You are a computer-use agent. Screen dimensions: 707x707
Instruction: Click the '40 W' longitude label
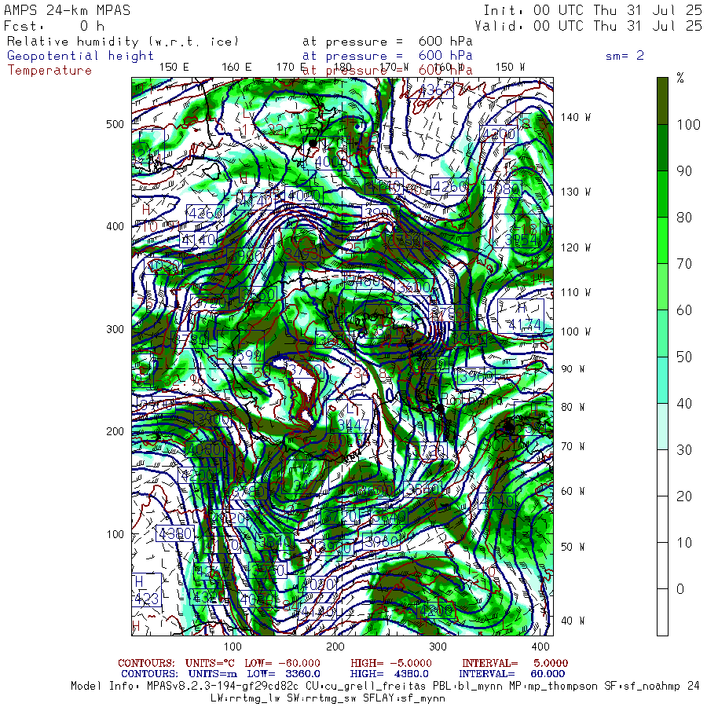tap(573, 621)
